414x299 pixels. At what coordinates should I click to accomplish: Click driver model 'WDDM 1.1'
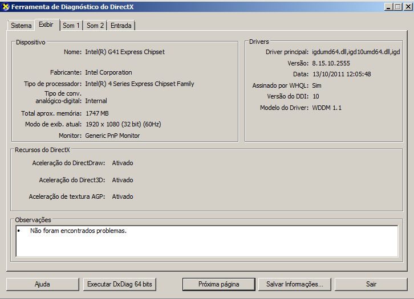327,108
